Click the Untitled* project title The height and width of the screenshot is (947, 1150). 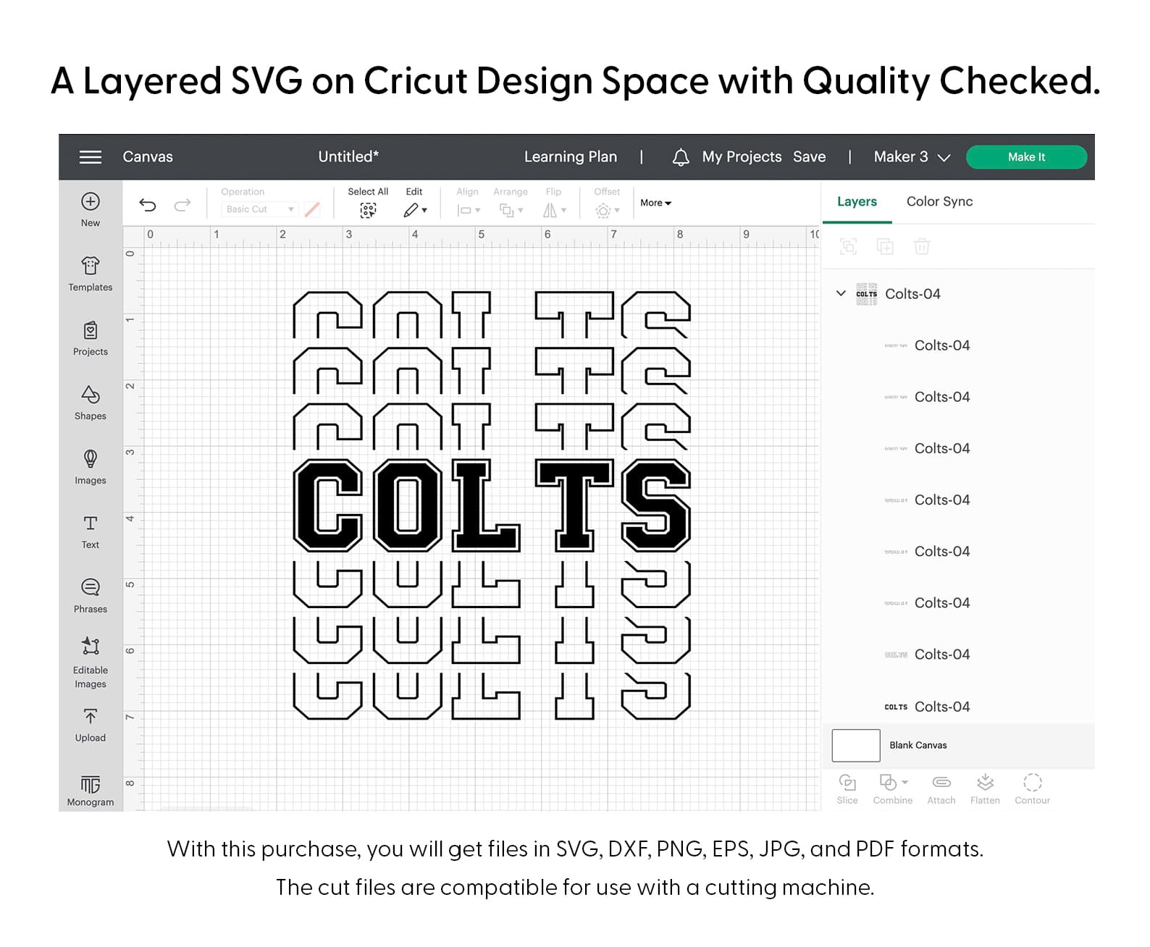point(348,157)
